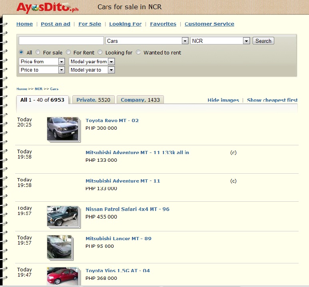Open the Nissan Patrol Safari 4x4 MT listing
This screenshot has width=309, height=287.
click(x=128, y=209)
